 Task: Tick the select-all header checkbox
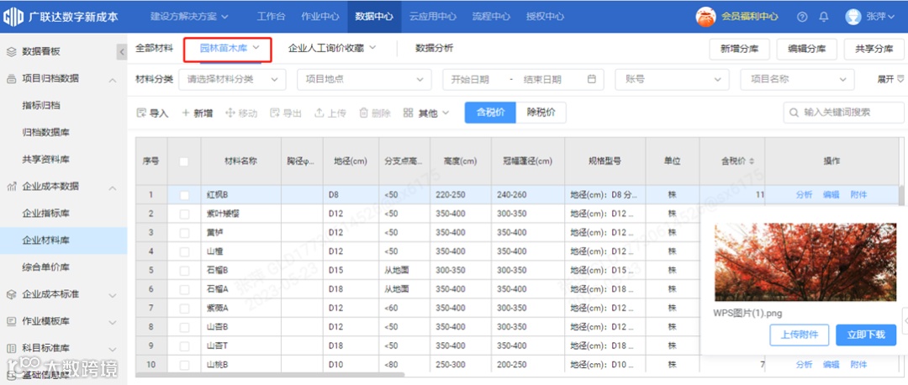(x=184, y=161)
